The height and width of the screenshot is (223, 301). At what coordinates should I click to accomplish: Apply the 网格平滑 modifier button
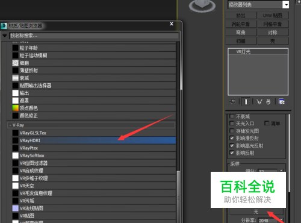click(x=273, y=24)
